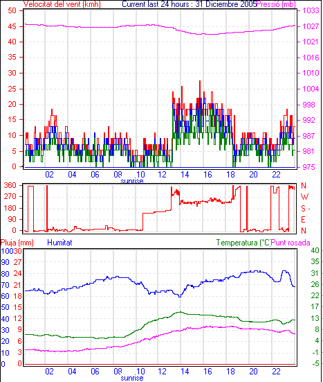Click the 360 degree direction axis label
Image resolution: width=323 pixels, height=382 pixels.
(10, 185)
